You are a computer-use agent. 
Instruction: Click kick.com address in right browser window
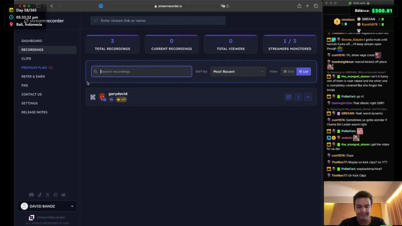[359, 3]
